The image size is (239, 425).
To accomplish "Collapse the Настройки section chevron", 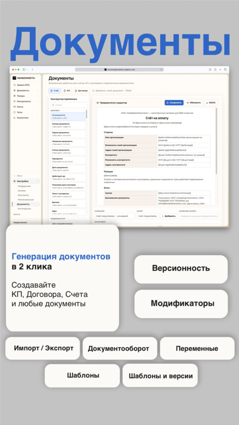I will tap(38, 181).
